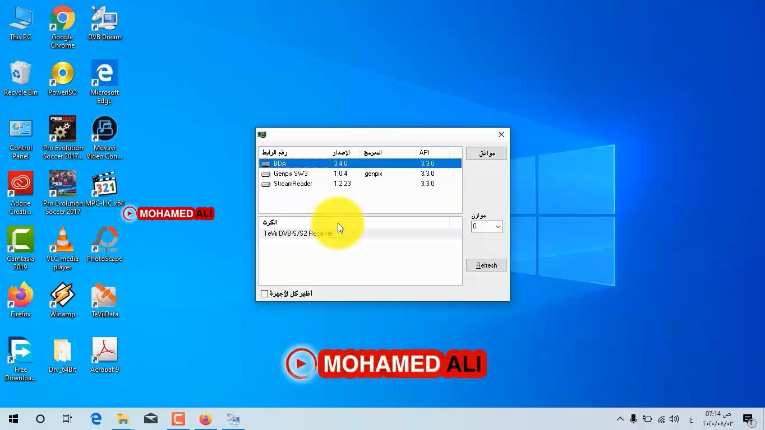Open Mail from the taskbar

click(x=150, y=419)
